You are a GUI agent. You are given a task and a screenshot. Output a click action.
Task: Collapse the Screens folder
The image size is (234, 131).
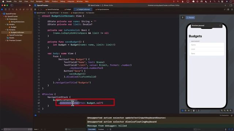(6, 30)
